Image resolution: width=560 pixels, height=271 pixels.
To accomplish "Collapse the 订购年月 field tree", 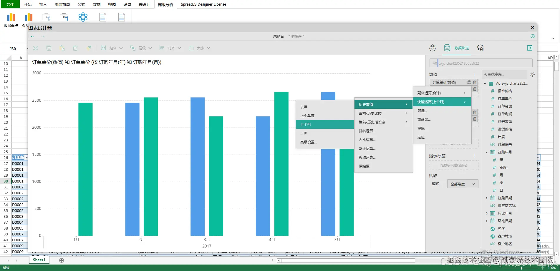I will [x=487, y=152].
